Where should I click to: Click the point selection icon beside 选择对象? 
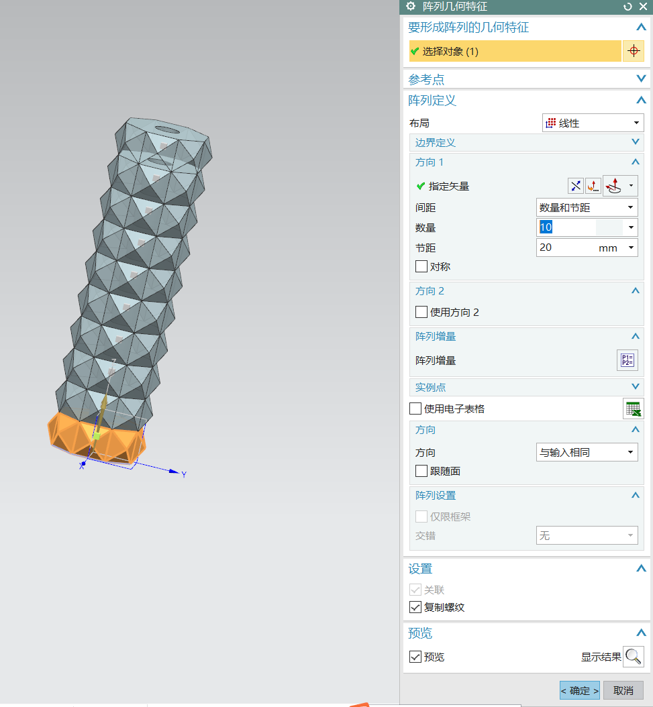pyautogui.click(x=634, y=50)
